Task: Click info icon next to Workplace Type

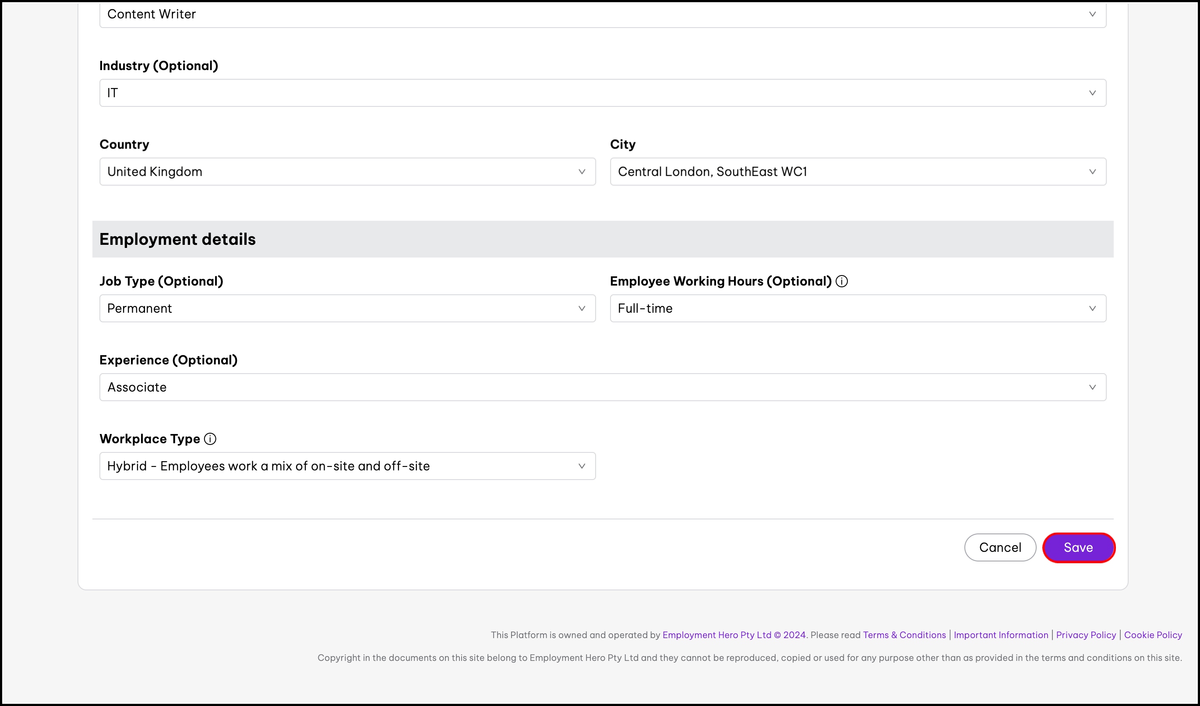Action: 210,439
